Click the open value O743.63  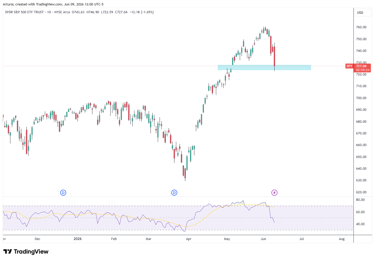78,12
